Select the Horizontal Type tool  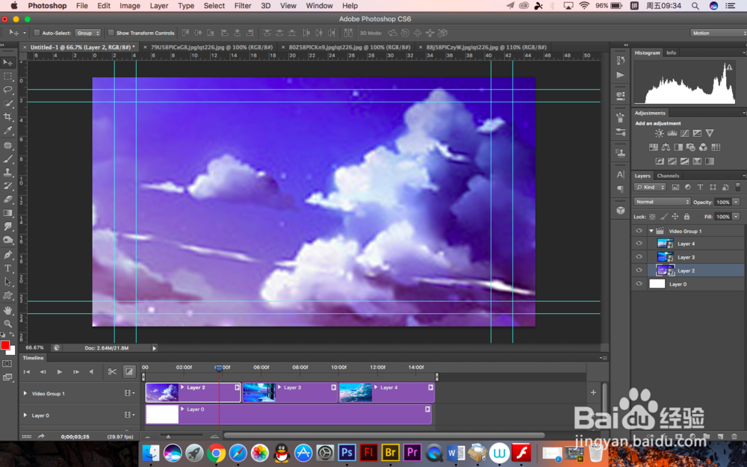point(7,268)
